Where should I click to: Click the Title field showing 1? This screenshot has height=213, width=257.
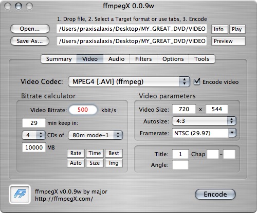pos(180,154)
